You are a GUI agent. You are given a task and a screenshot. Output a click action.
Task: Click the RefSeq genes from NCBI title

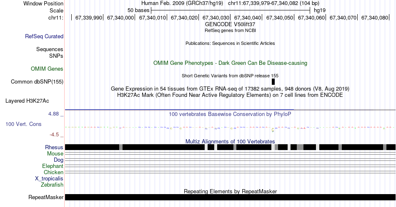click(230, 30)
